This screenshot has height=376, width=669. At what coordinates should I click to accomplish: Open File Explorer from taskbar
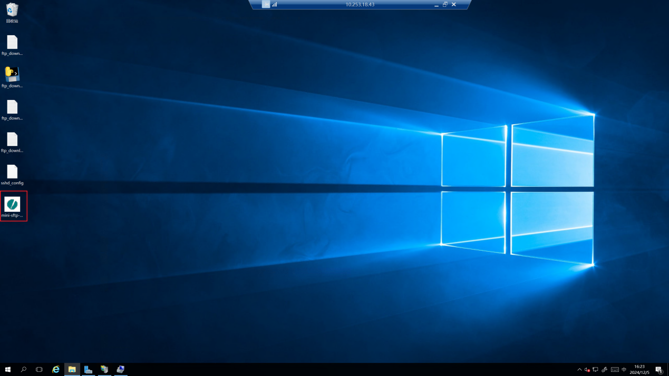click(x=72, y=370)
